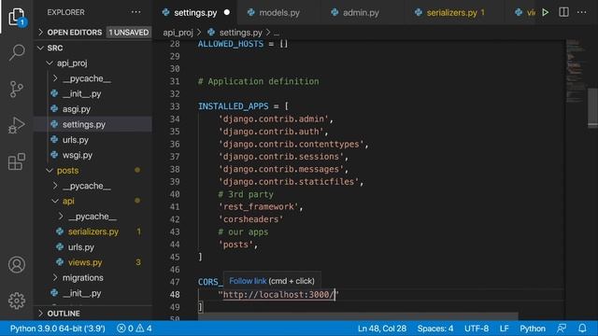Click the minimap code overview
The height and width of the screenshot is (336, 598).
[x=576, y=71]
